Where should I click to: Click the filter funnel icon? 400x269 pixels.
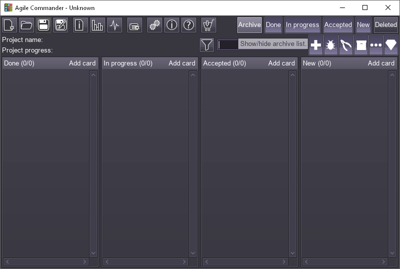[x=207, y=45]
